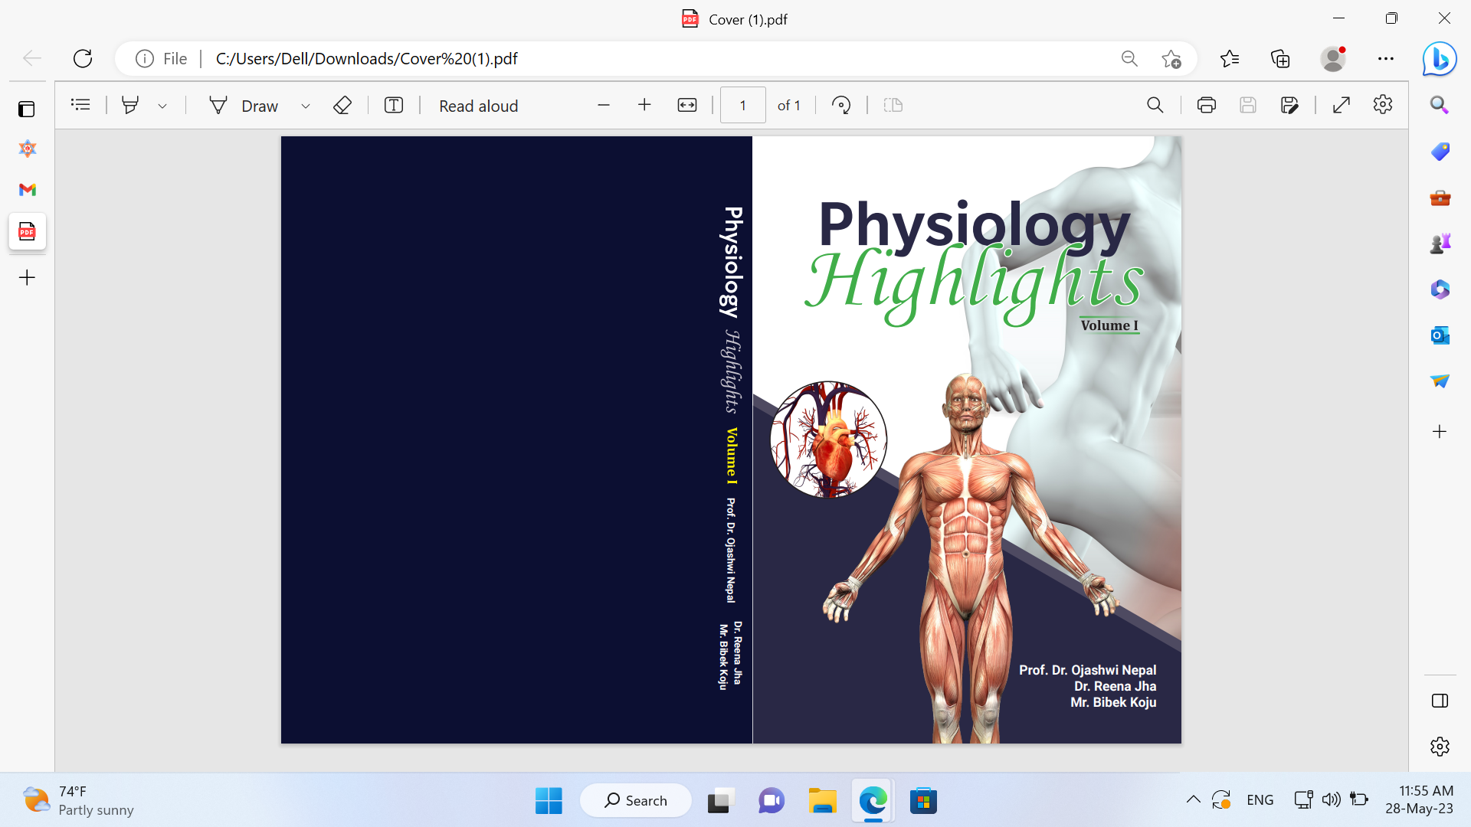Open sidebar Search icon
1471x827 pixels.
tap(1440, 105)
